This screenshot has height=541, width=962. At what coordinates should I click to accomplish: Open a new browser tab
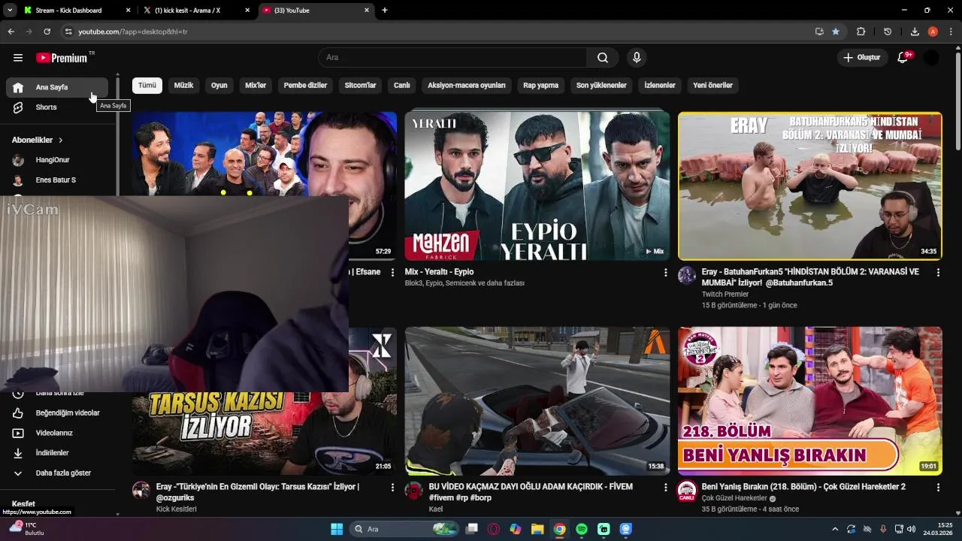coord(385,11)
